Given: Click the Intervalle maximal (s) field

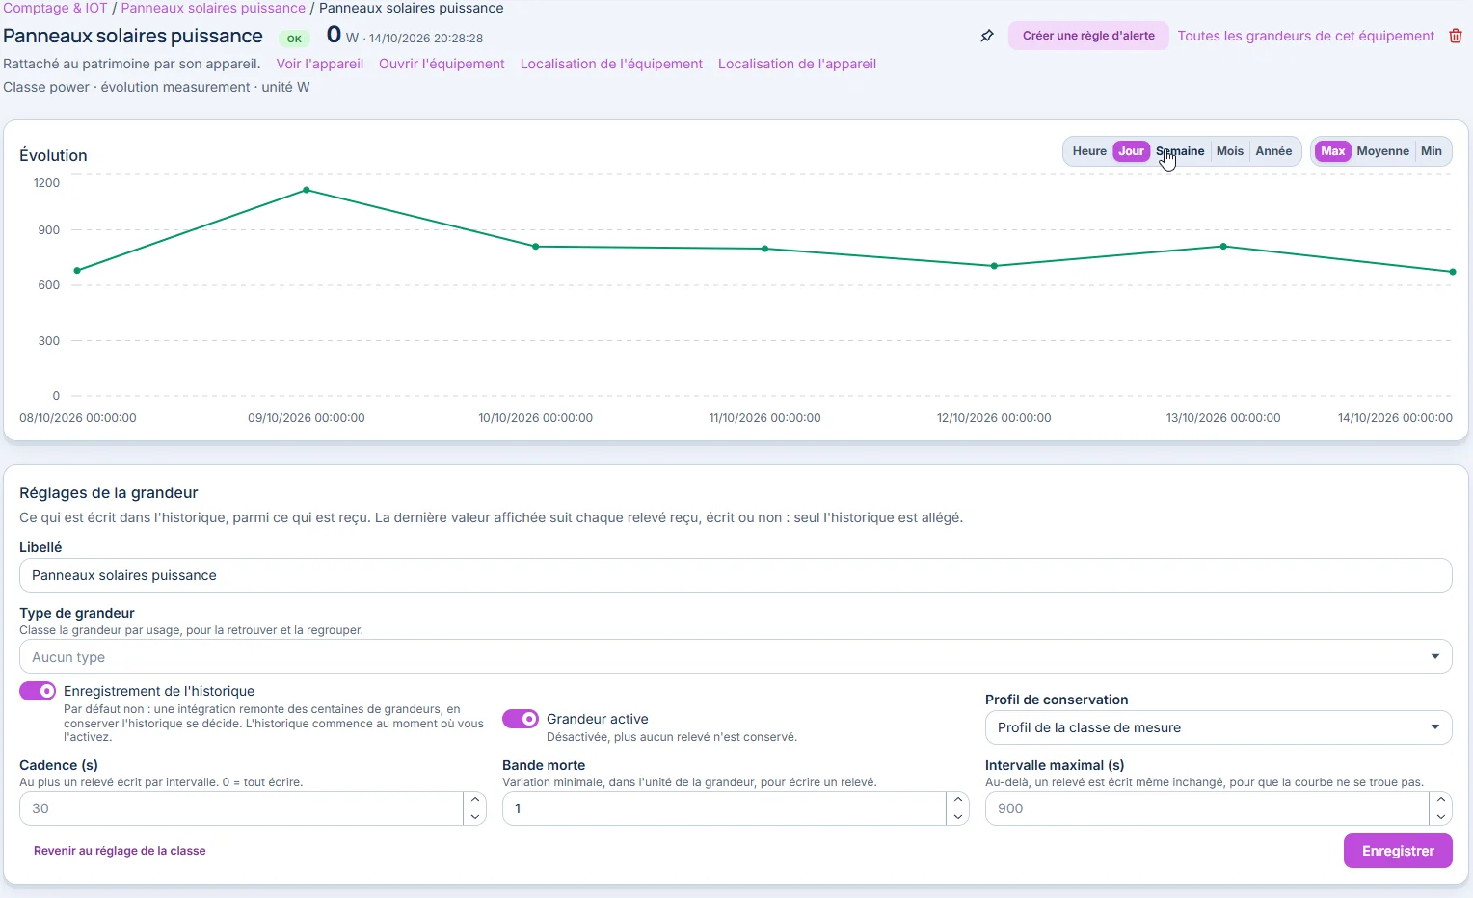Looking at the screenshot, I should [x=1207, y=808].
